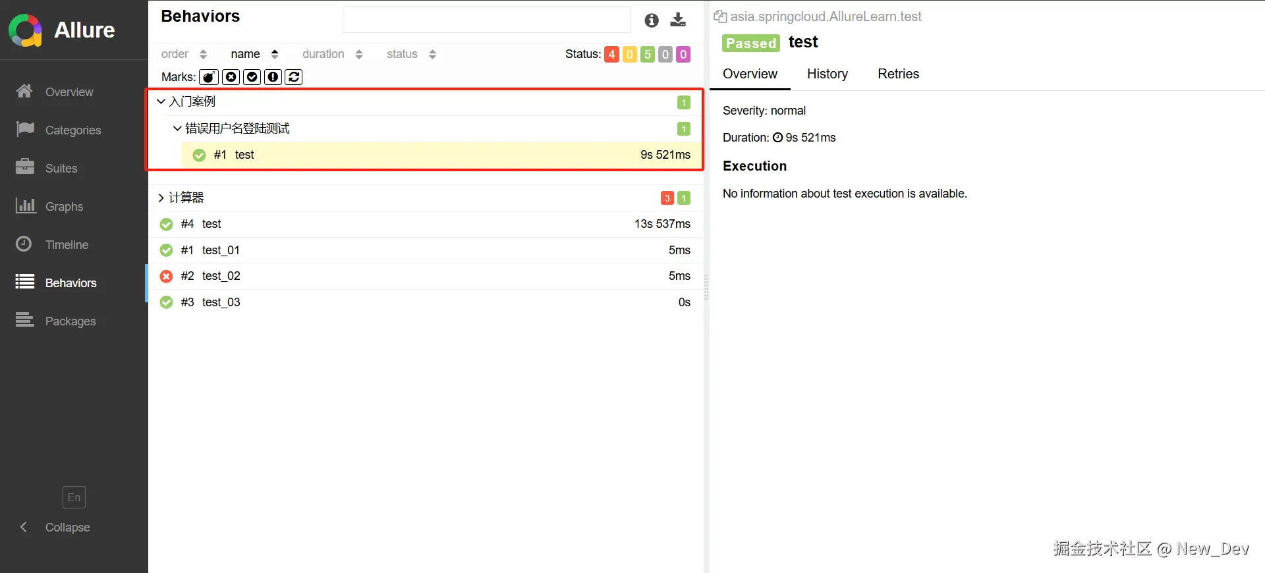Toggle new-broken exclamation mark filter
1265x573 pixels.
click(x=273, y=77)
